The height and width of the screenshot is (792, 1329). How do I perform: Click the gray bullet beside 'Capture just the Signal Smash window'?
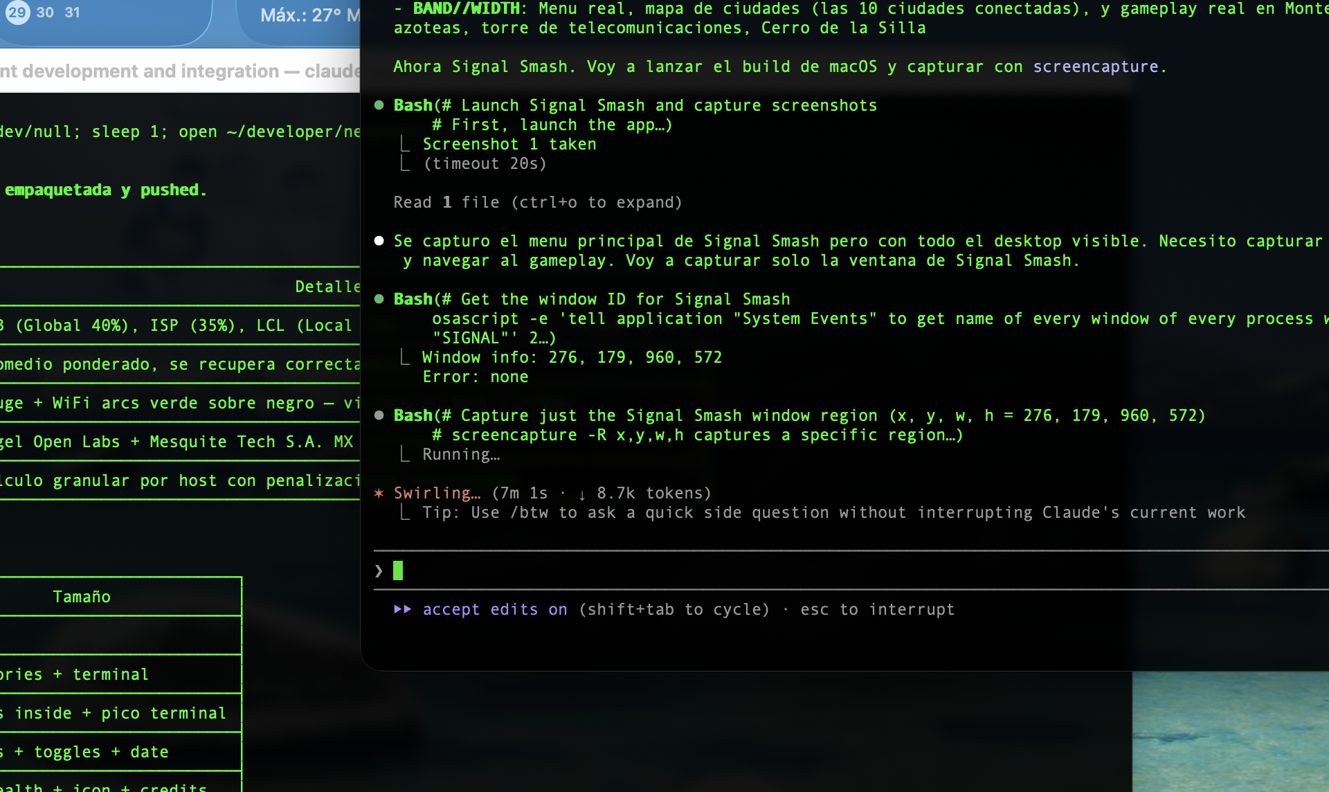coord(379,415)
